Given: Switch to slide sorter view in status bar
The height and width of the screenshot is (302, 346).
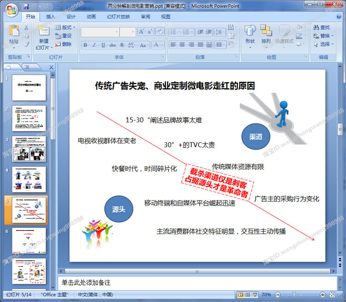Looking at the screenshot, I should pos(248,295).
